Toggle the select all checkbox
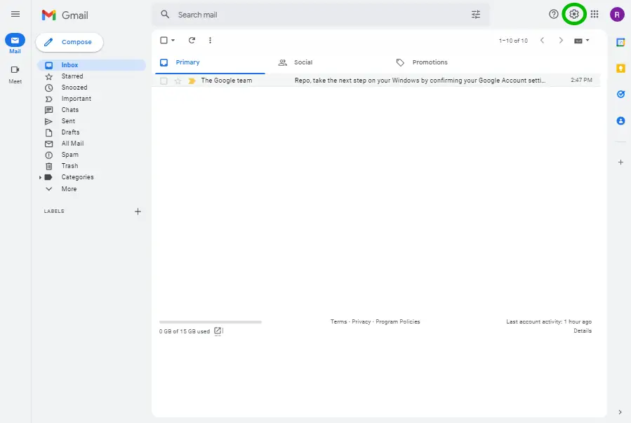631x423 pixels. [x=164, y=40]
